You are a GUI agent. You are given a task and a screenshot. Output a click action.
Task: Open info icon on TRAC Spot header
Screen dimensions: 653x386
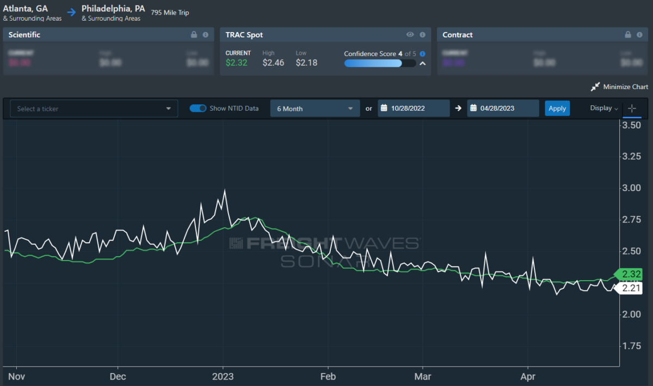[x=422, y=35]
